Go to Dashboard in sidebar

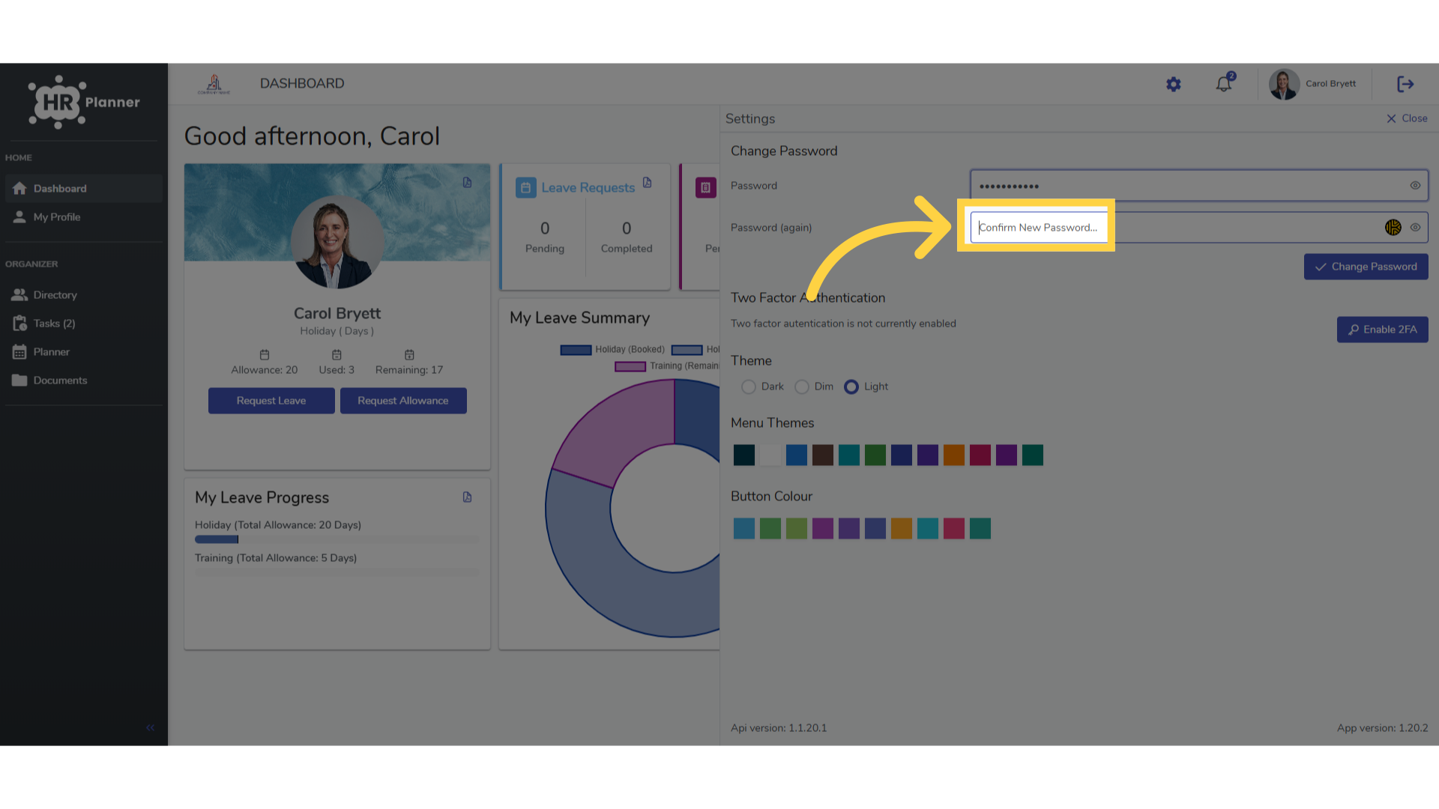click(x=83, y=189)
